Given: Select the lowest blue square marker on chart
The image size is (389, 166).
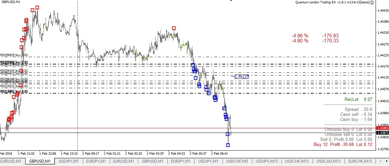Looking at the screenshot, I should coord(228,145).
